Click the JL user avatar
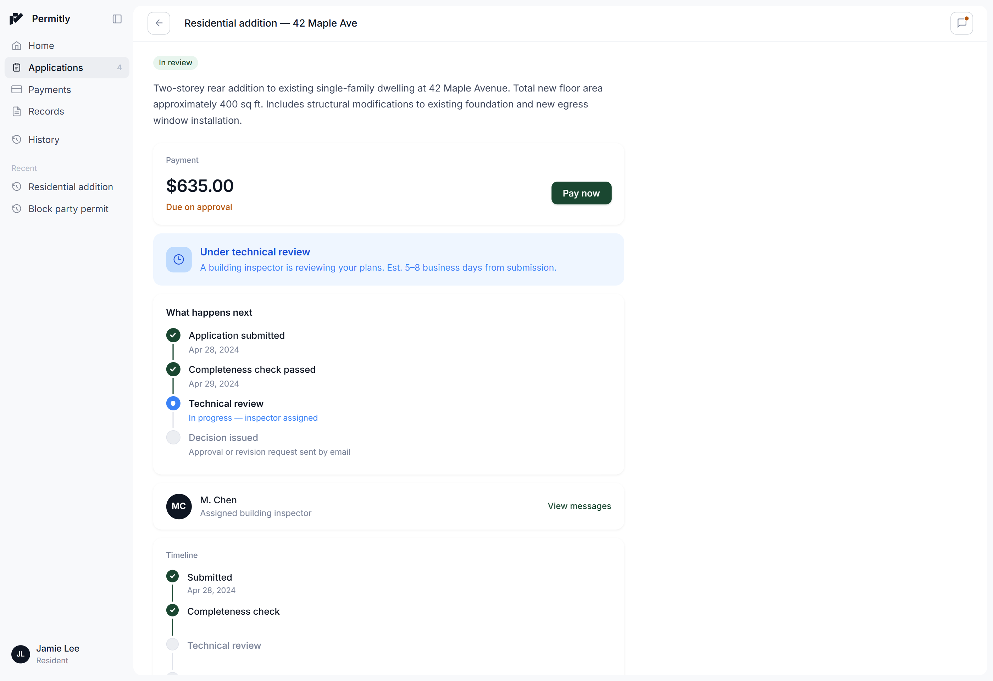 (21, 654)
